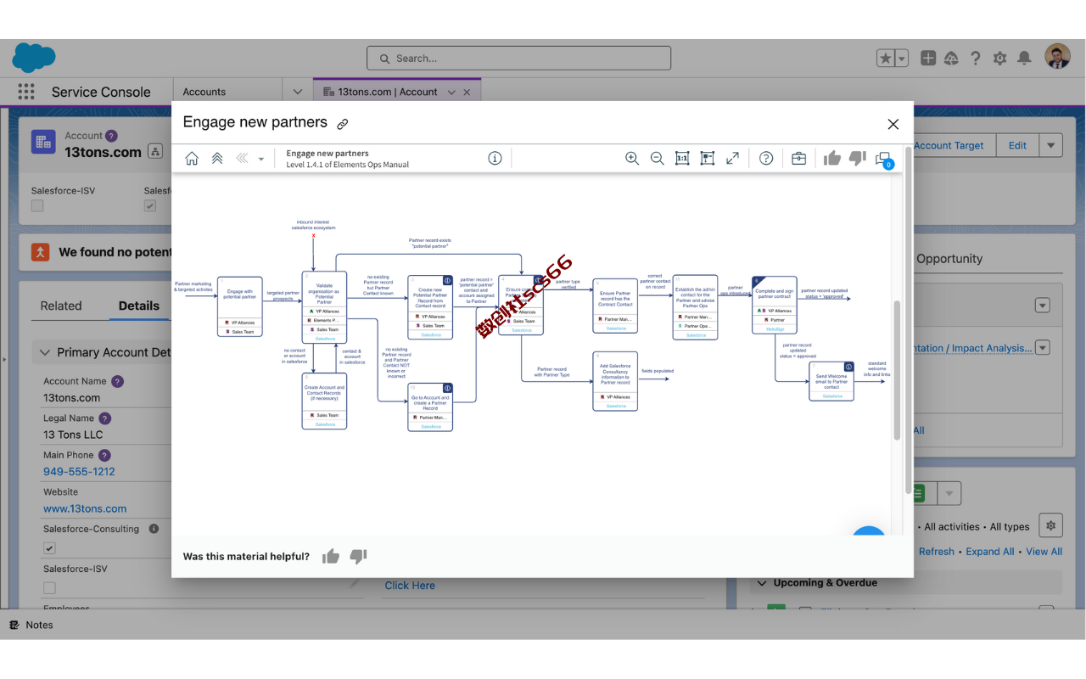This screenshot has width=1086, height=679.
Task: View account hierarchy icon beside 13tons.com
Action: (x=155, y=151)
